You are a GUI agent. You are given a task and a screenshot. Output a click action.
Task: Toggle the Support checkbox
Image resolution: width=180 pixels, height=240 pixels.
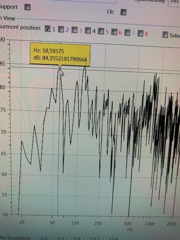tap(27, 7)
